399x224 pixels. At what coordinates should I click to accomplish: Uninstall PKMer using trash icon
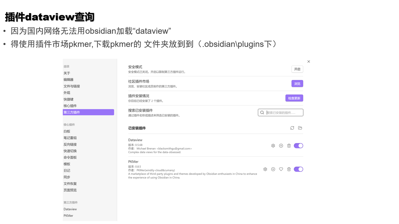[289, 169]
